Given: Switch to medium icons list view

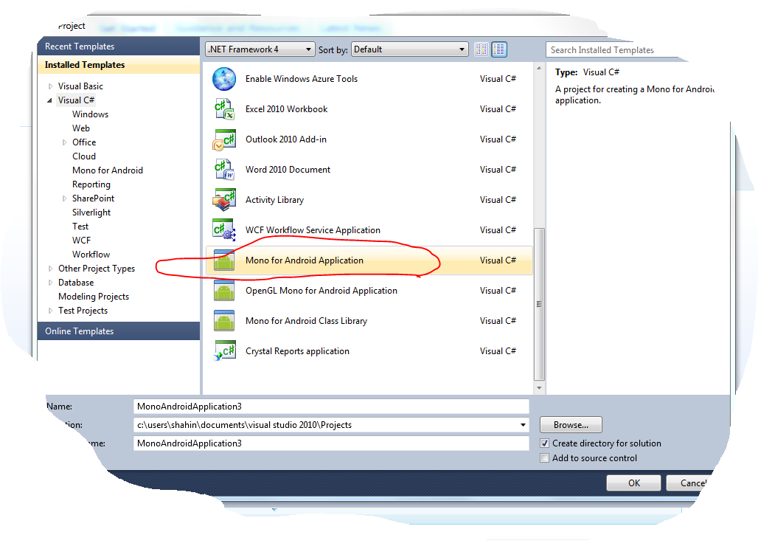Looking at the screenshot, I should pos(499,49).
